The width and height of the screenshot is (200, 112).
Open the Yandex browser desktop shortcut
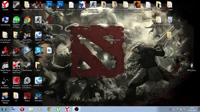(5, 6)
